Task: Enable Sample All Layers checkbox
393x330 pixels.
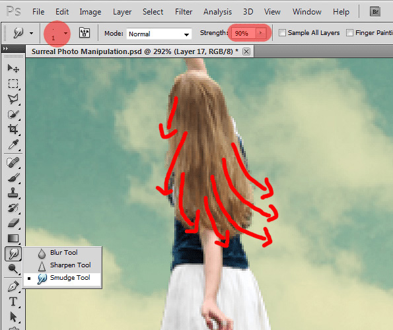Action: [282, 33]
